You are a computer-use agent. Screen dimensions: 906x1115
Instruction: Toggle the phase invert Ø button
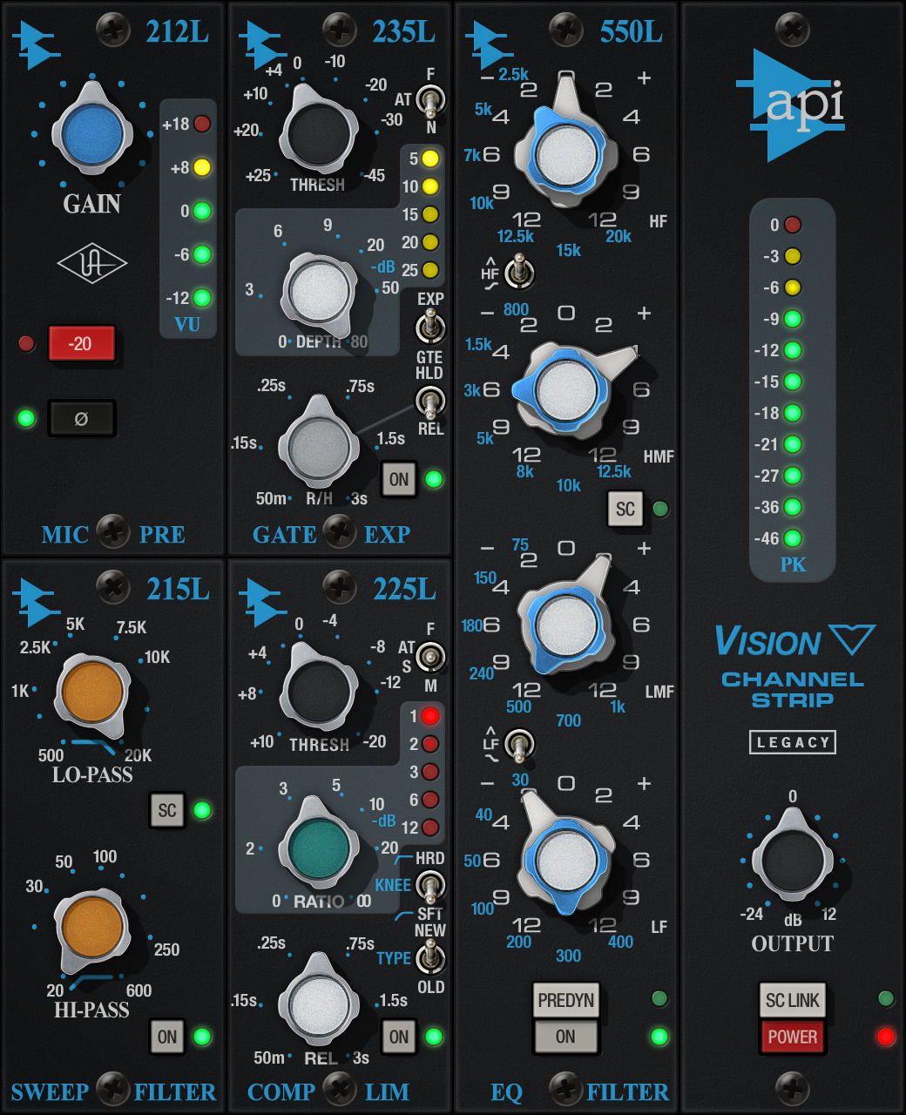click(81, 419)
